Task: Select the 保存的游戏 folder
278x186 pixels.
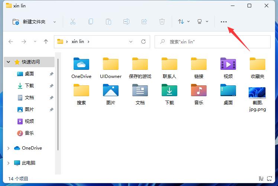Action: point(140,68)
